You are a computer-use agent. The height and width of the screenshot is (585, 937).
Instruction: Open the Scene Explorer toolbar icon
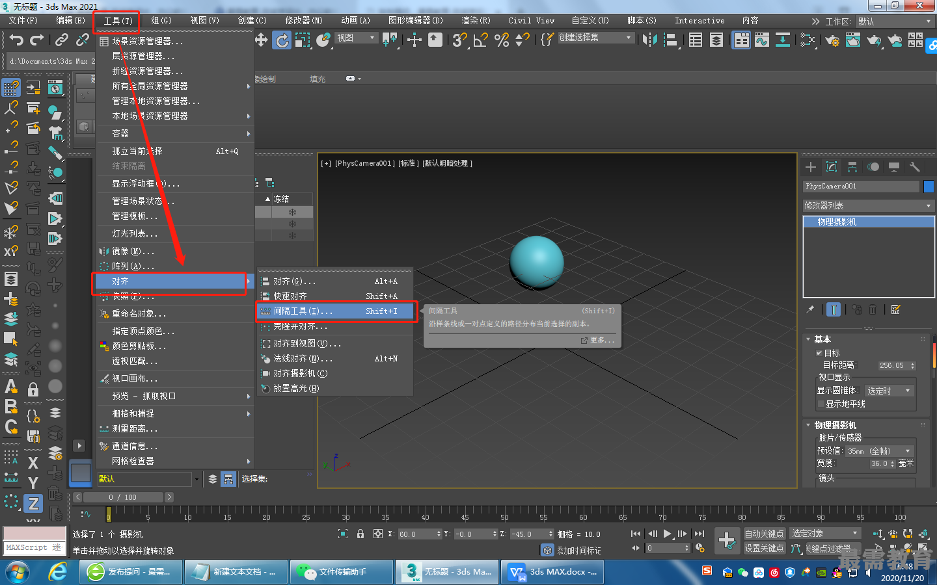pyautogui.click(x=696, y=40)
